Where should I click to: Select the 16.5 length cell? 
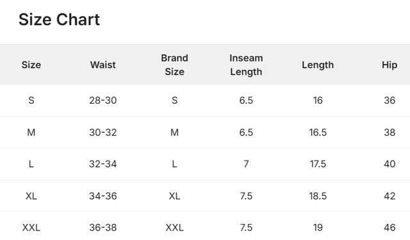318,132
